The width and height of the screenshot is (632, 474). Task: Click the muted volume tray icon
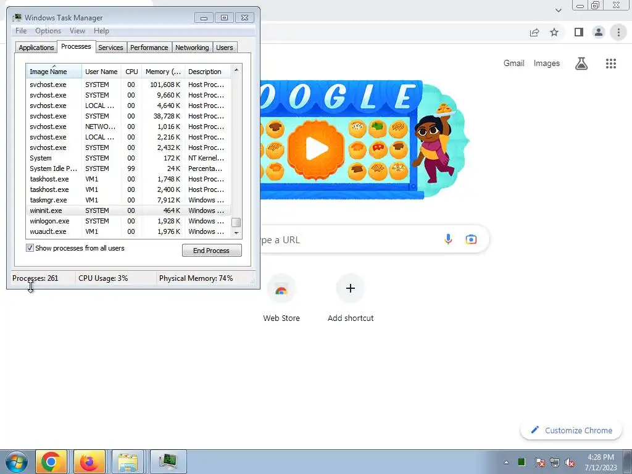point(570,462)
